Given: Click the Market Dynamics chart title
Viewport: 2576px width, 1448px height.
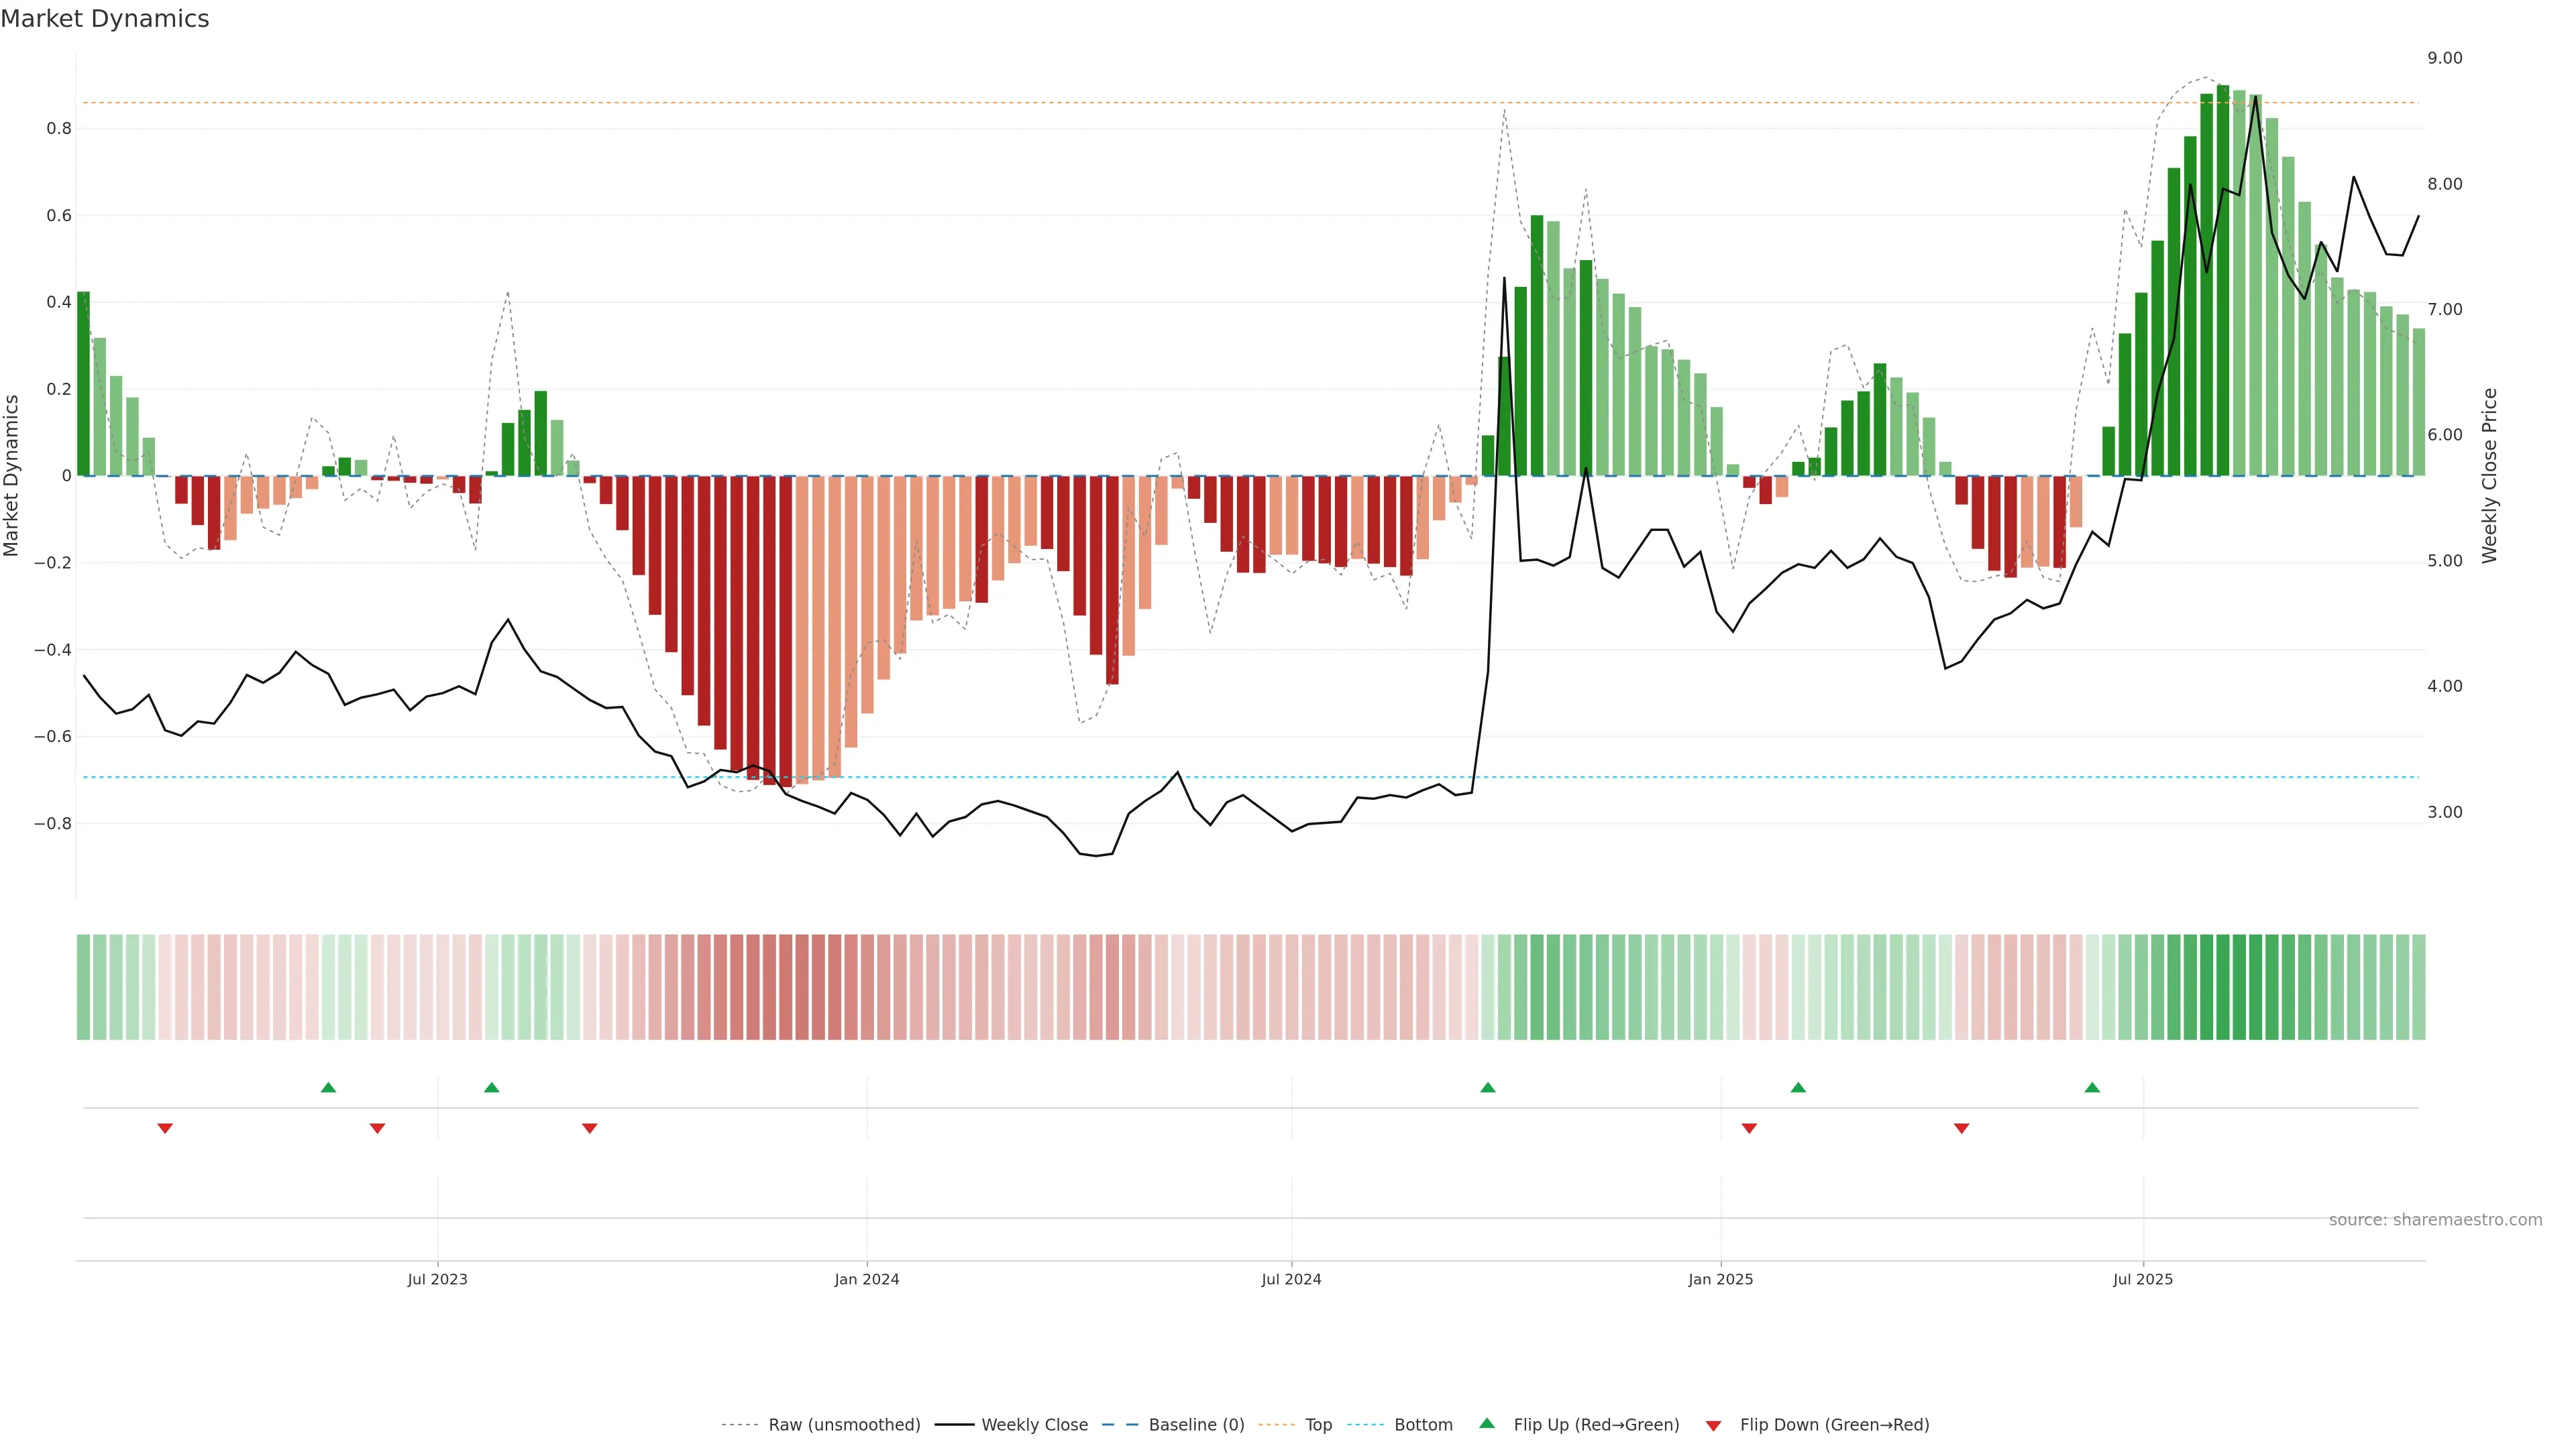Looking at the screenshot, I should 105,19.
